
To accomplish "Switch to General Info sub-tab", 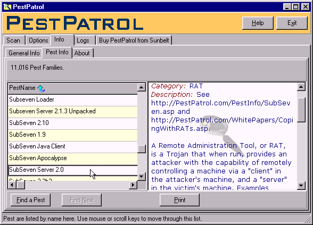I will coord(24,53).
